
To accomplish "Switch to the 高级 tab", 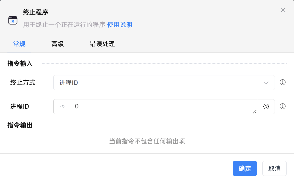I will pyautogui.click(x=57, y=44).
